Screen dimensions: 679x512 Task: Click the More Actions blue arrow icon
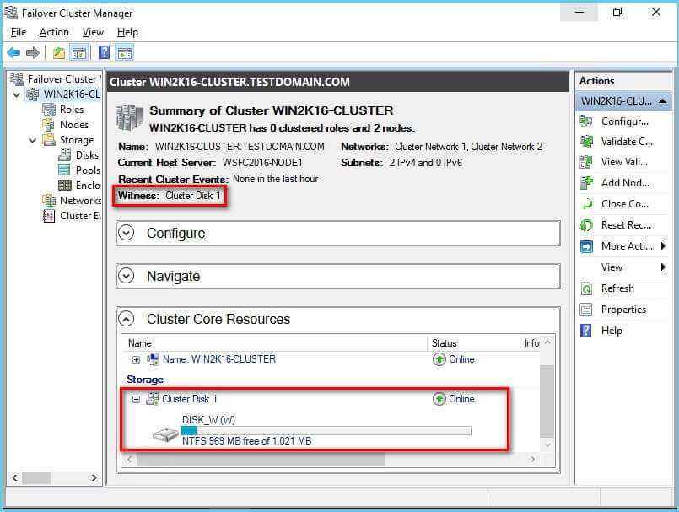click(x=586, y=246)
